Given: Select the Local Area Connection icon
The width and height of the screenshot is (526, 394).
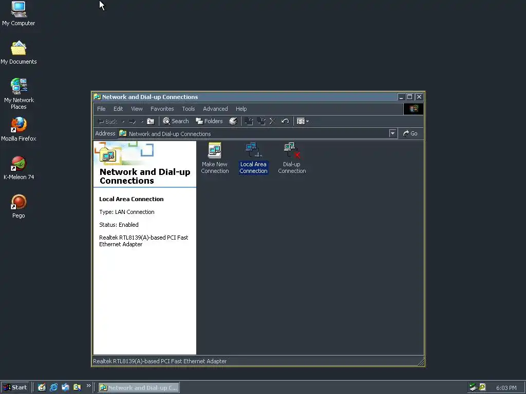Looking at the screenshot, I should [253, 158].
